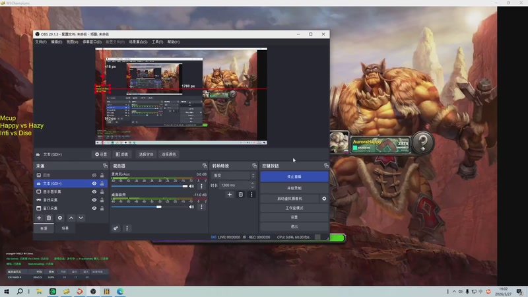Open the 停靠窗口(D) menu
This screenshot has width=528, height=297.
coord(92,42)
